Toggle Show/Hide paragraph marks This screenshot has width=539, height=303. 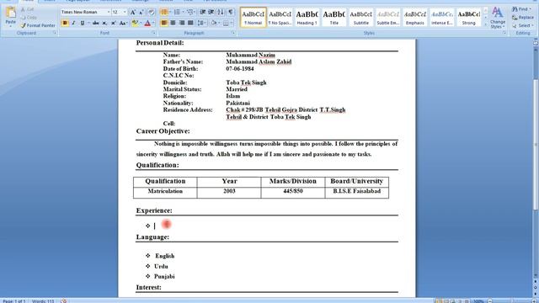(230, 13)
